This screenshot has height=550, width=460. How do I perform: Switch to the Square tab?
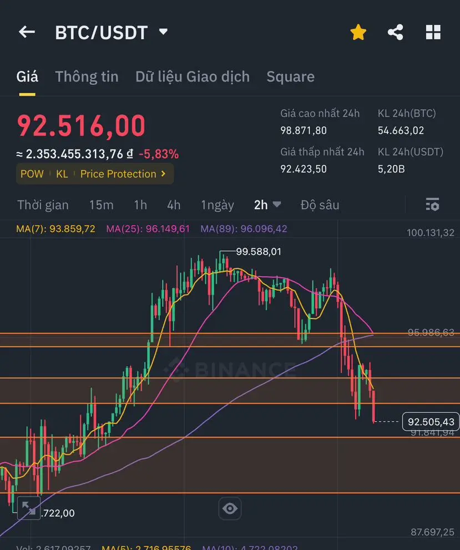[290, 77]
